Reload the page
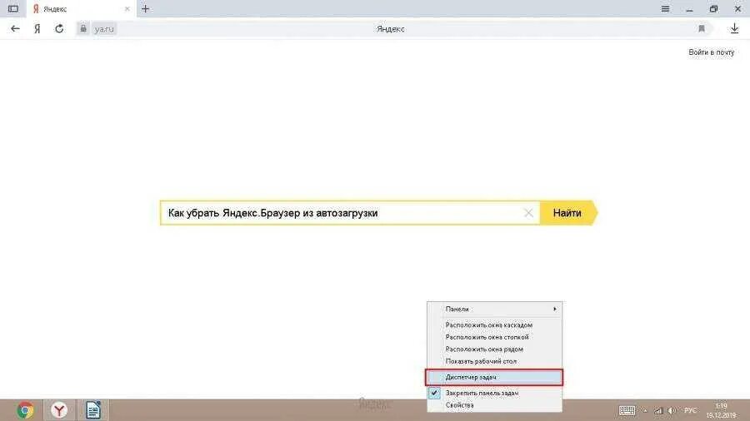 tap(59, 28)
